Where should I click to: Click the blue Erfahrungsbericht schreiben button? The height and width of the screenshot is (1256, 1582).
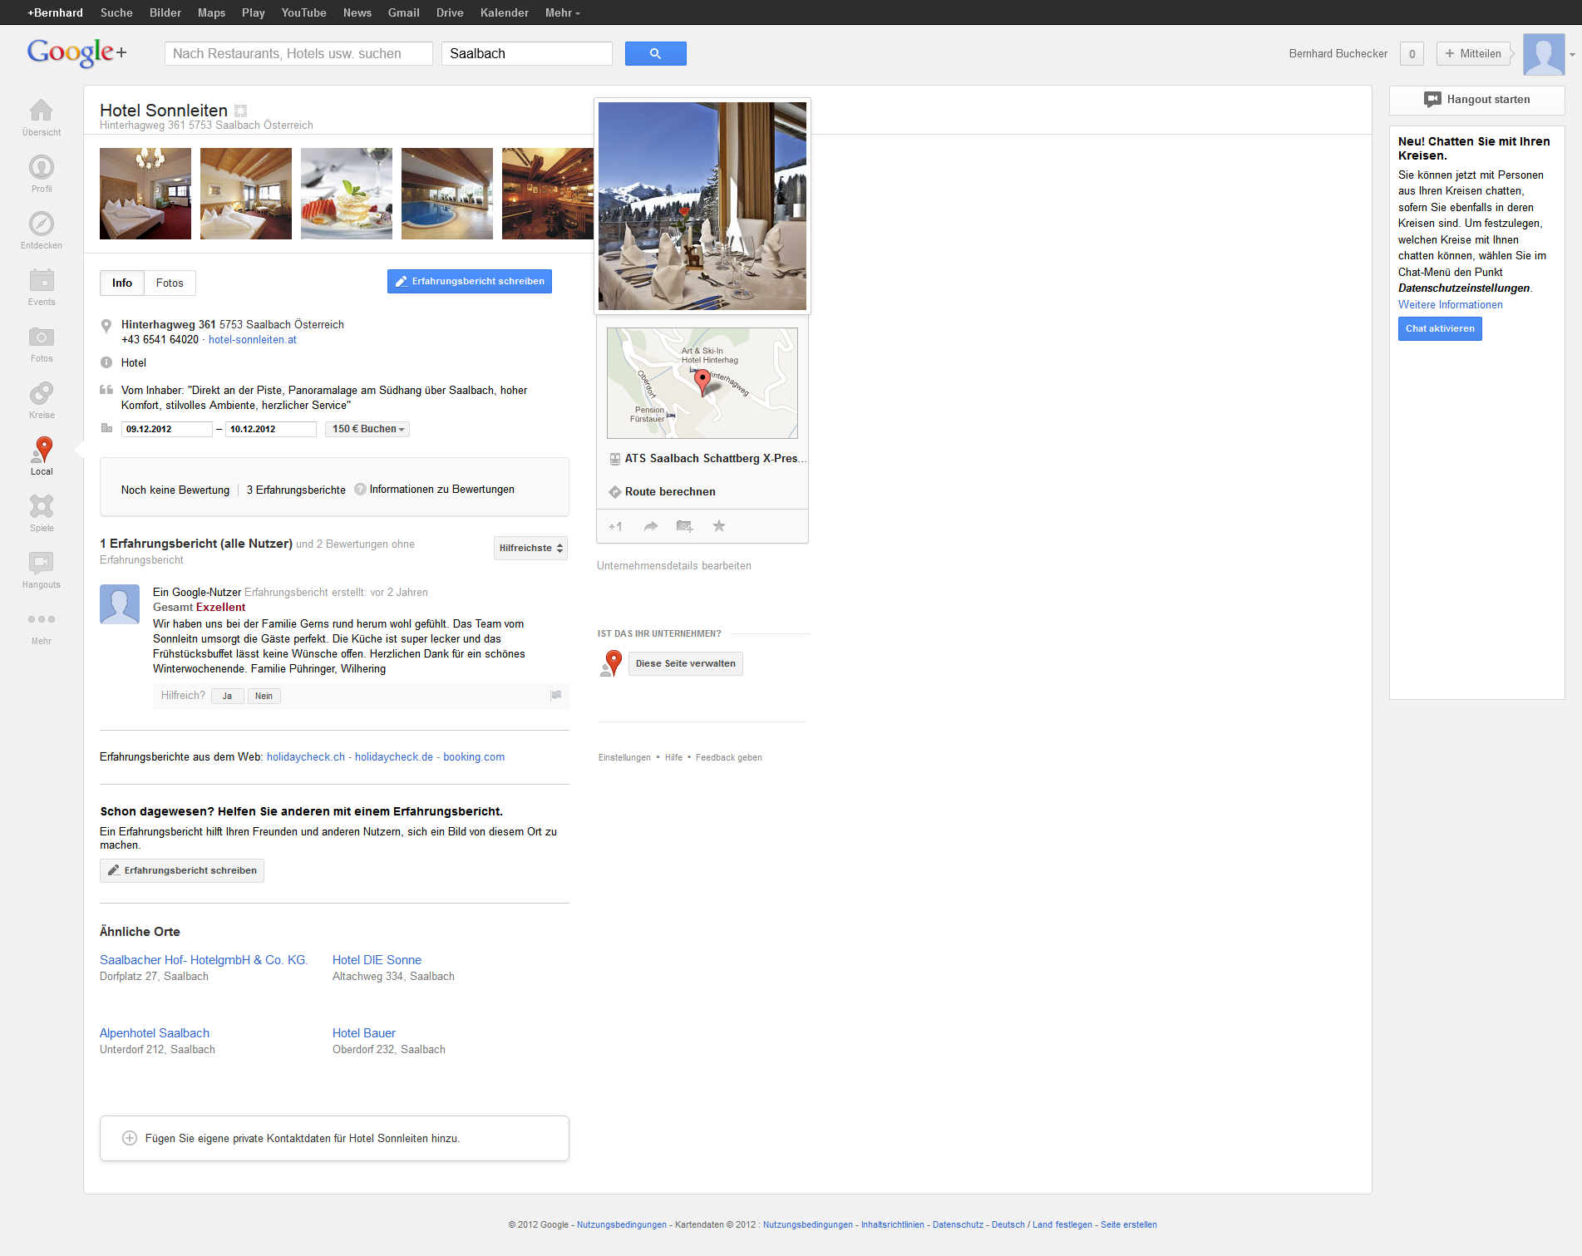(470, 281)
